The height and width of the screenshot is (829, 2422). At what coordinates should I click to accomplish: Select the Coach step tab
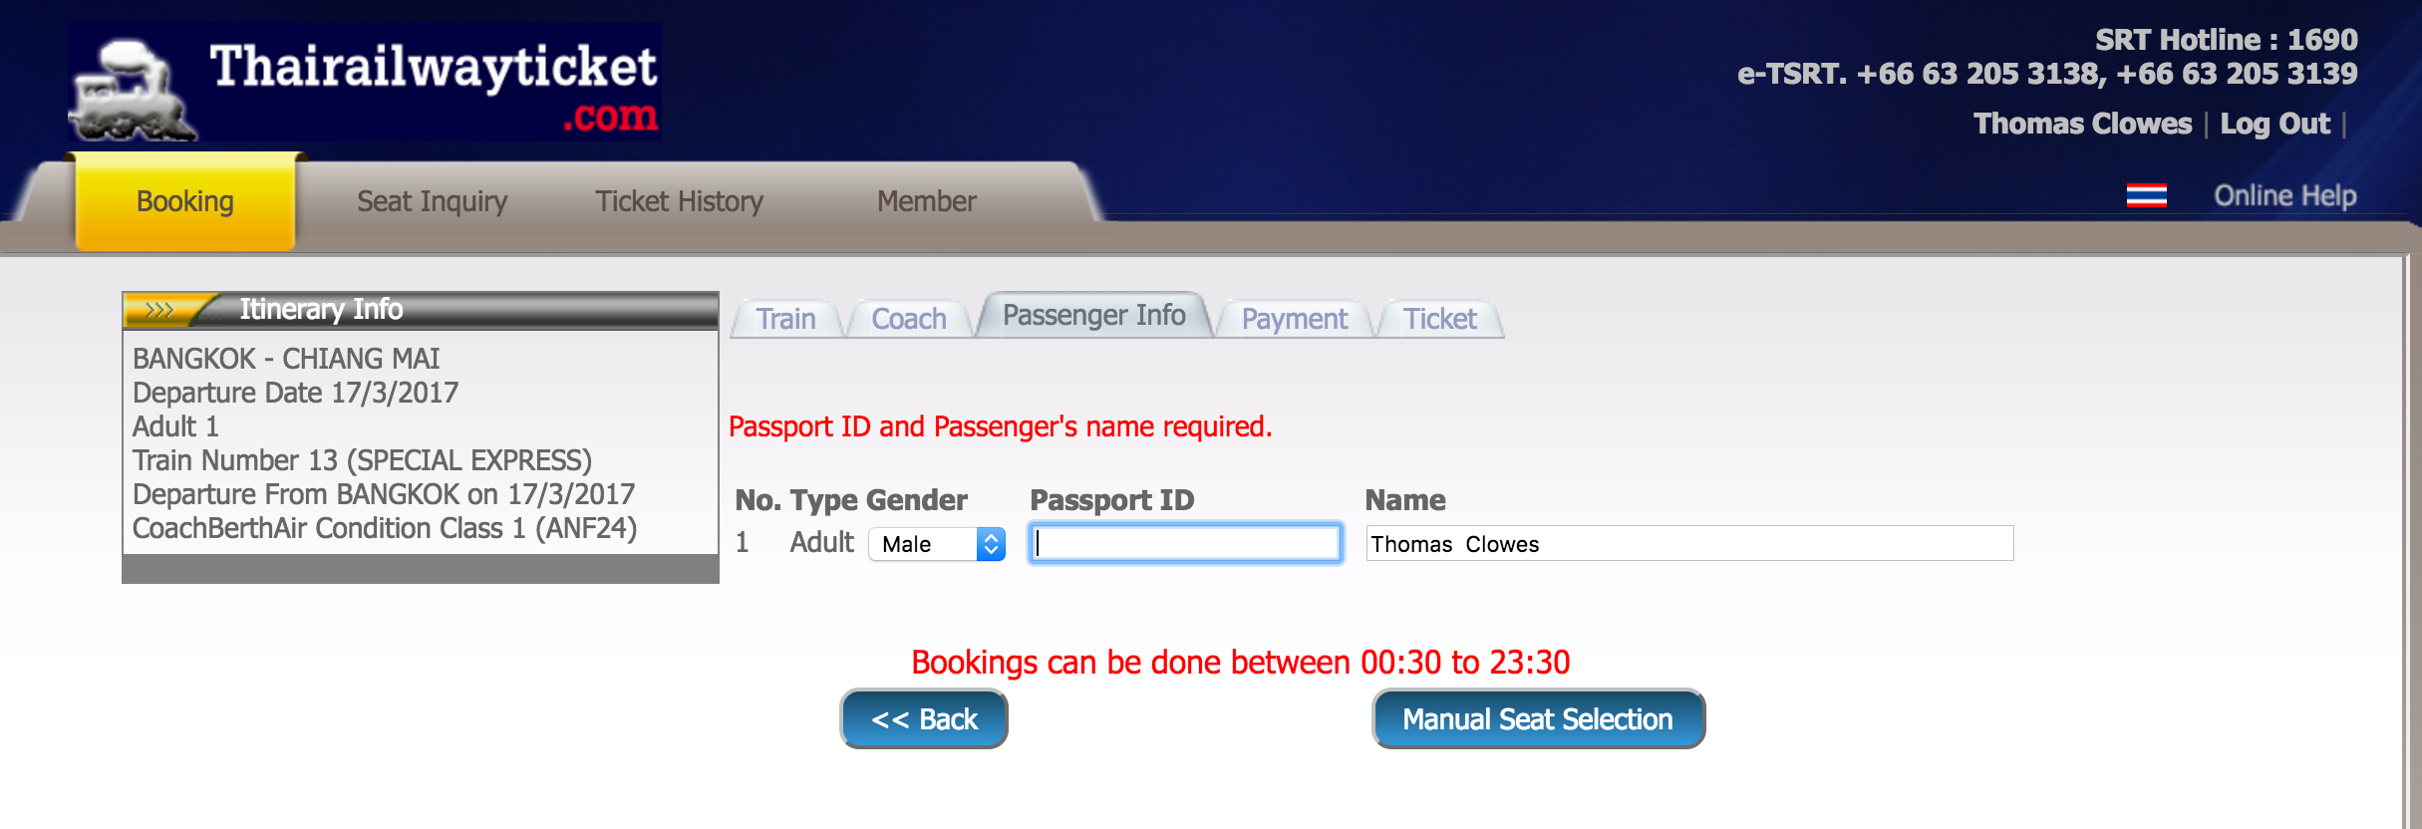click(909, 319)
